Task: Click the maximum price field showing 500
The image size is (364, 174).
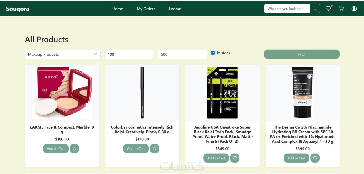Action: pos(182,54)
